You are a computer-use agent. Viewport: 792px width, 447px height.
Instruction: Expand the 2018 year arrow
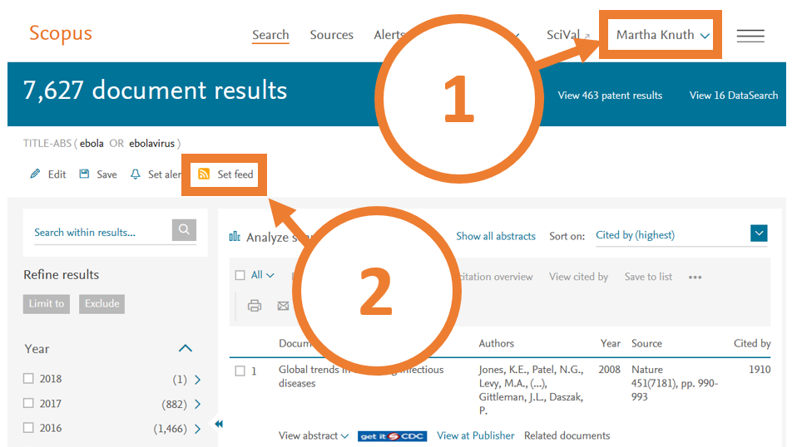(x=197, y=380)
